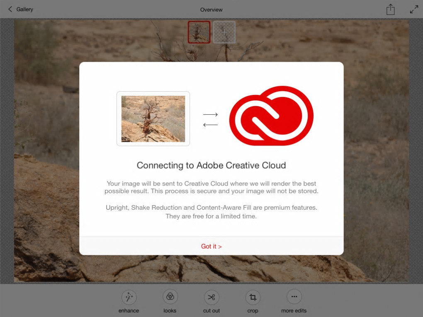Click the tree photo preview in dialog
The image size is (423, 317).
[153, 119]
